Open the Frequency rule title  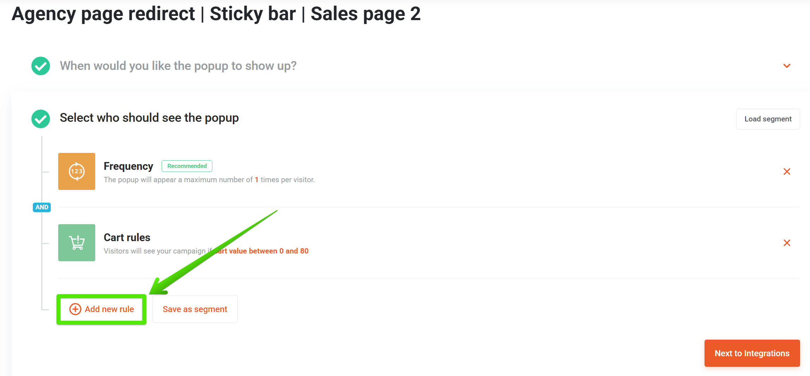click(x=128, y=166)
